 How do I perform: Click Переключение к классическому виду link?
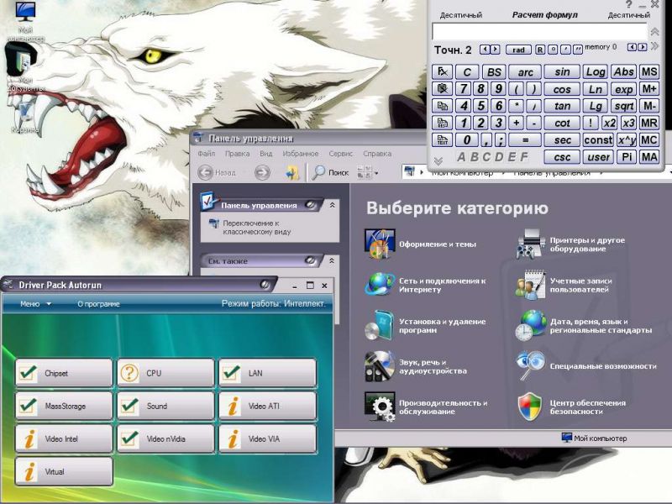click(252, 227)
